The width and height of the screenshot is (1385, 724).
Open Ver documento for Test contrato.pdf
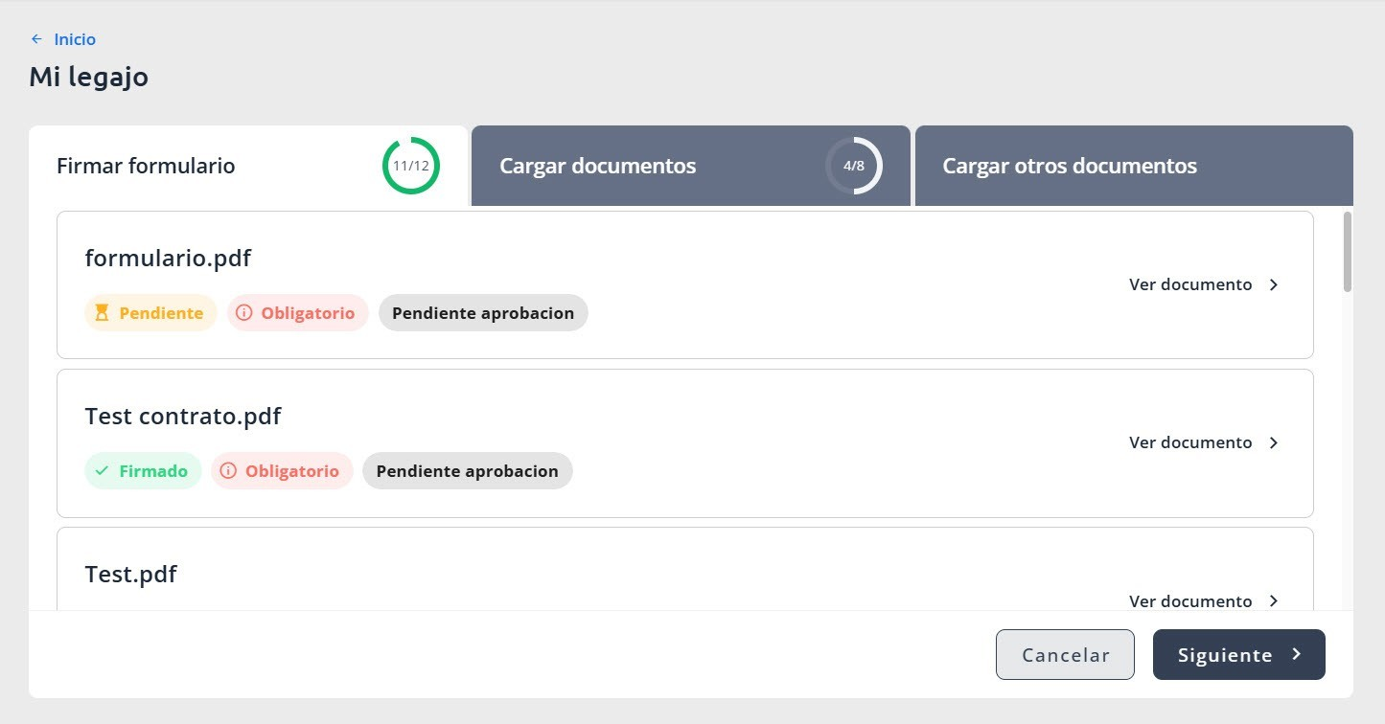pos(1190,442)
